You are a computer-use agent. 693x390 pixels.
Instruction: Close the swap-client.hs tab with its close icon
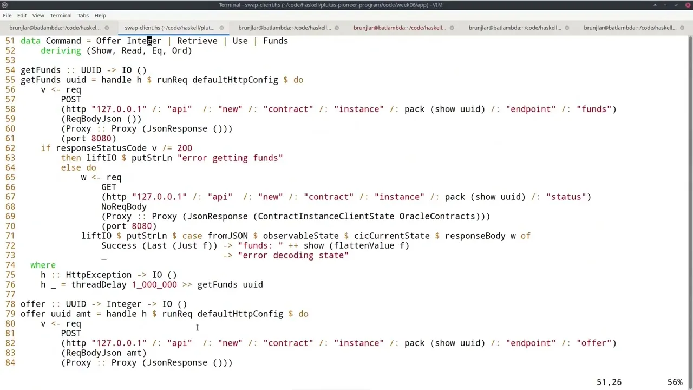[x=221, y=28]
